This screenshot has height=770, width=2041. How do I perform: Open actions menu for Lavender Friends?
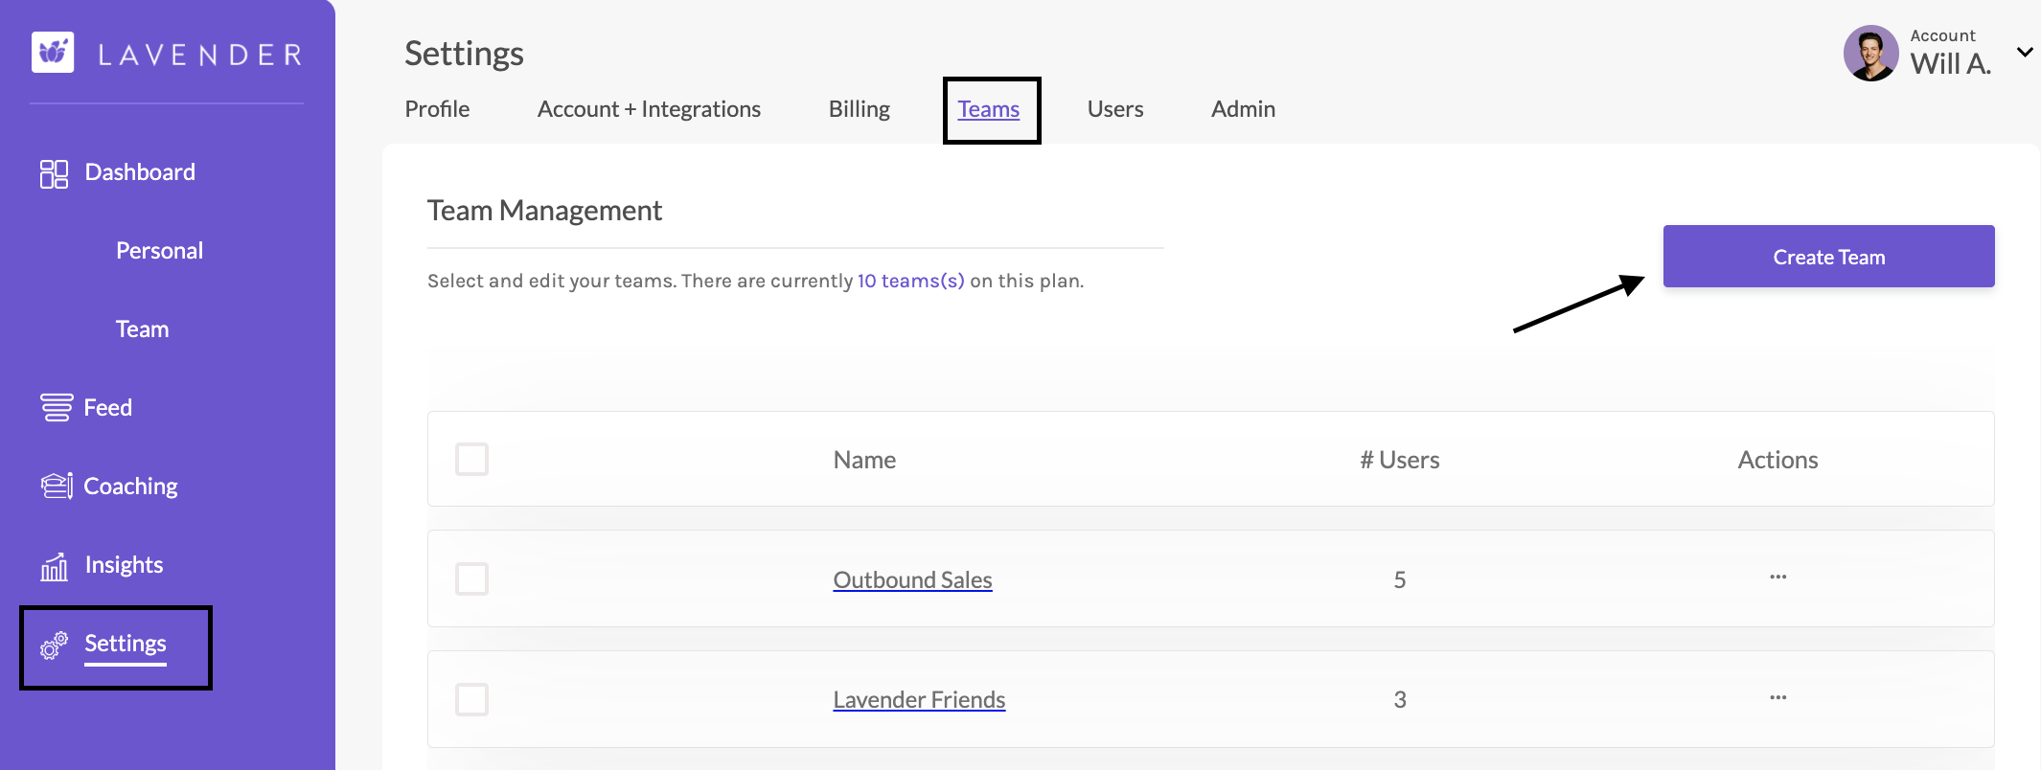(1778, 698)
